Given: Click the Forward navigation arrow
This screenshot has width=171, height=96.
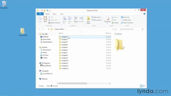Looking at the screenshot, I should click(43, 29).
